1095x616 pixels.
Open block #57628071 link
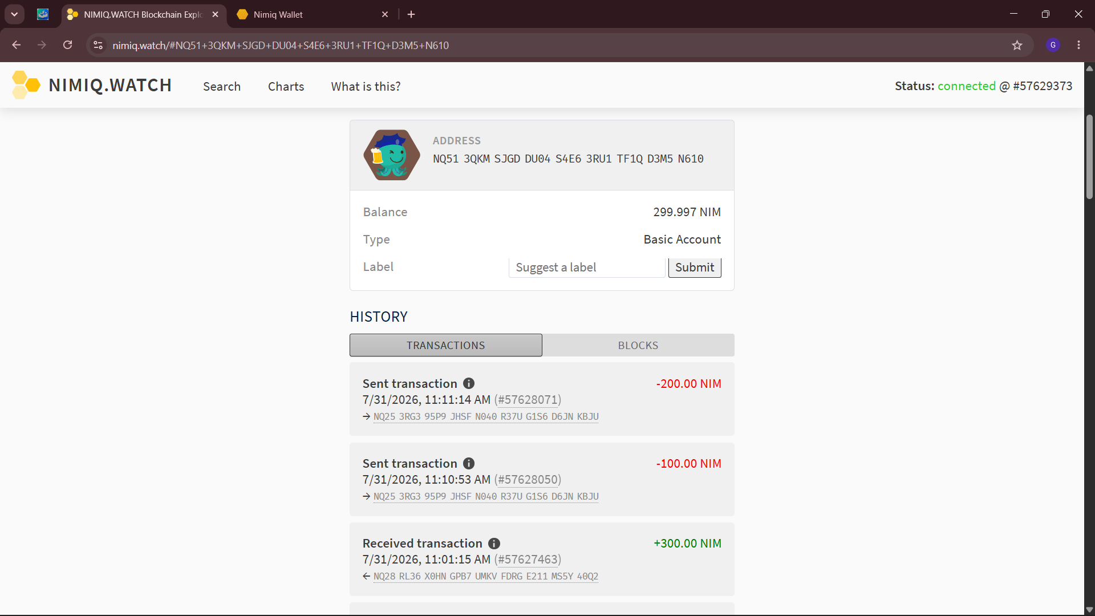(x=528, y=400)
